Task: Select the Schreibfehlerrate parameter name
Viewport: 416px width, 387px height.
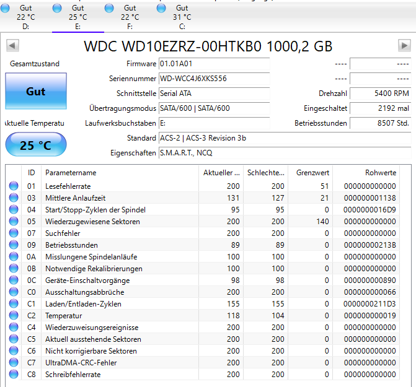Action: point(73,375)
